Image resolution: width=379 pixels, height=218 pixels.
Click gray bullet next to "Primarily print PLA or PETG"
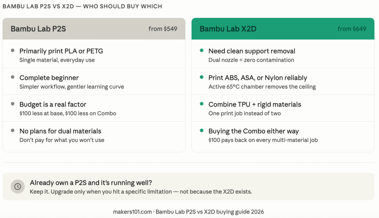[13, 51]
